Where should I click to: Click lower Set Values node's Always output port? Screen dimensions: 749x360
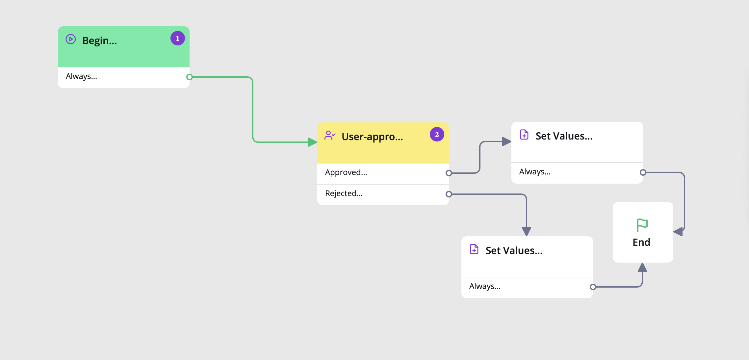(x=593, y=287)
